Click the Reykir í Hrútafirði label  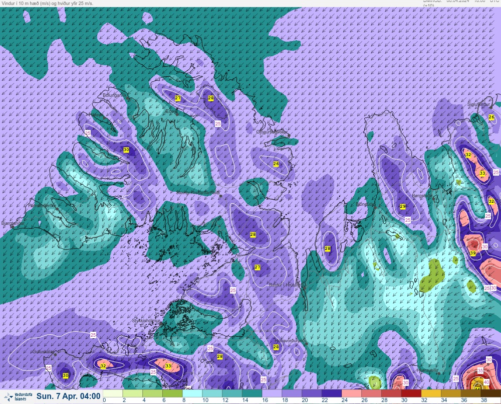[287, 285]
